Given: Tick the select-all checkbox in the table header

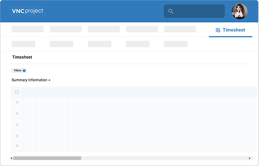Looking at the screenshot, I should pos(17,92).
